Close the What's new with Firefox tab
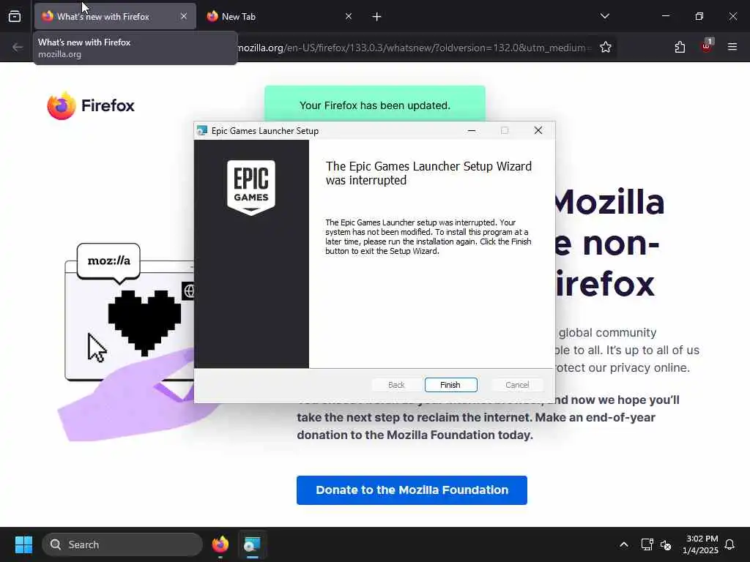Viewport: 750px width, 562px height. click(x=184, y=16)
